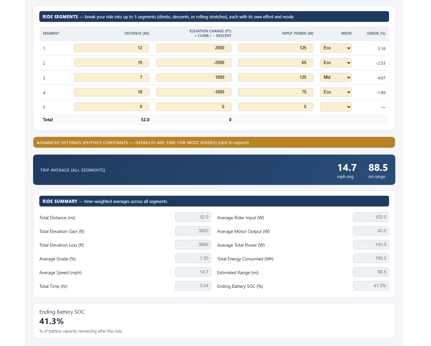Click segment 5 distance field showing 0
431x346 pixels.
click(112, 107)
